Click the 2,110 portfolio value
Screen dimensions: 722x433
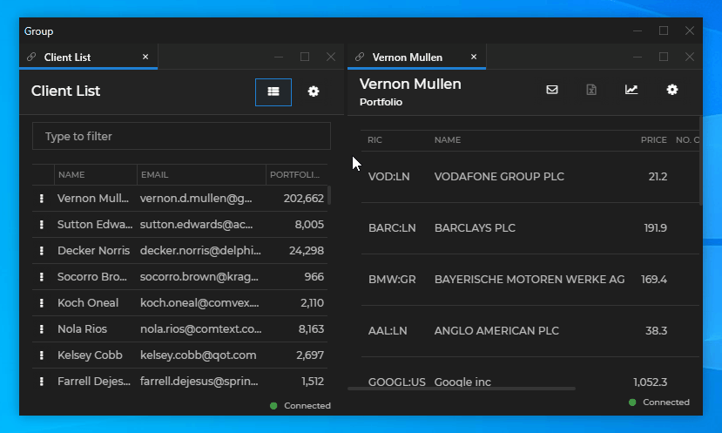[x=312, y=303]
